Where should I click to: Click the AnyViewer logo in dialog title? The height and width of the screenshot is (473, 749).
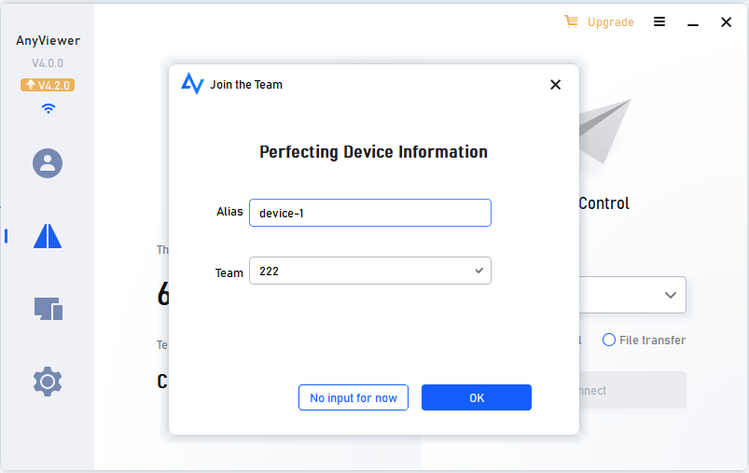point(192,84)
